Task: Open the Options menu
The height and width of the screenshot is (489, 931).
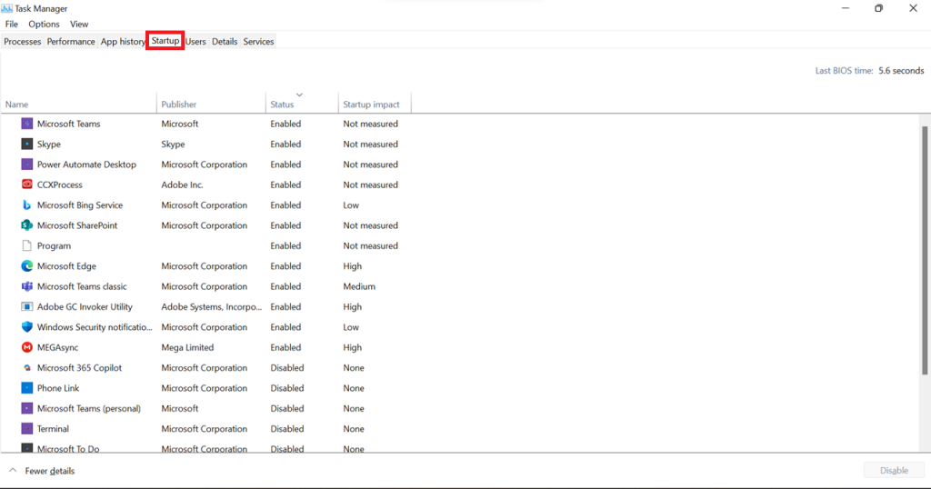Action: pyautogui.click(x=44, y=25)
